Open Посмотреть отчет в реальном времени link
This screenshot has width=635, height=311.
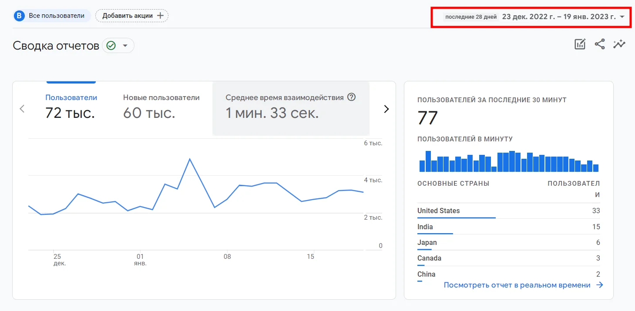517,285
